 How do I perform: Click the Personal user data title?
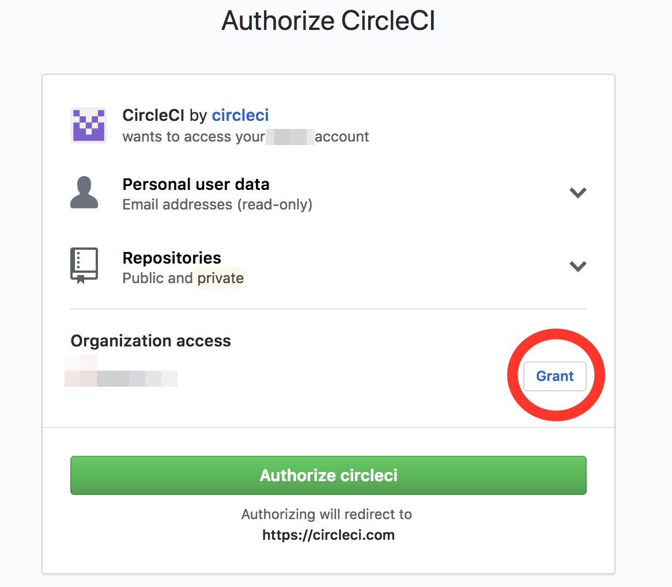pos(196,185)
